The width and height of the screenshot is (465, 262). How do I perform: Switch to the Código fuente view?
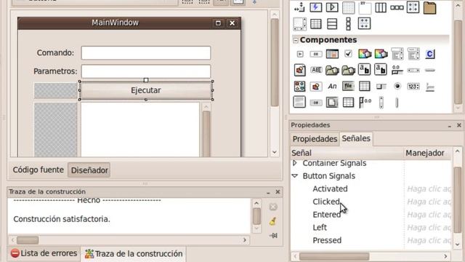pyautogui.click(x=39, y=170)
